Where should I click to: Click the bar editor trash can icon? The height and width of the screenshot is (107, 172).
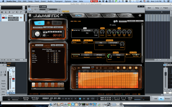pyautogui.click(x=101, y=68)
